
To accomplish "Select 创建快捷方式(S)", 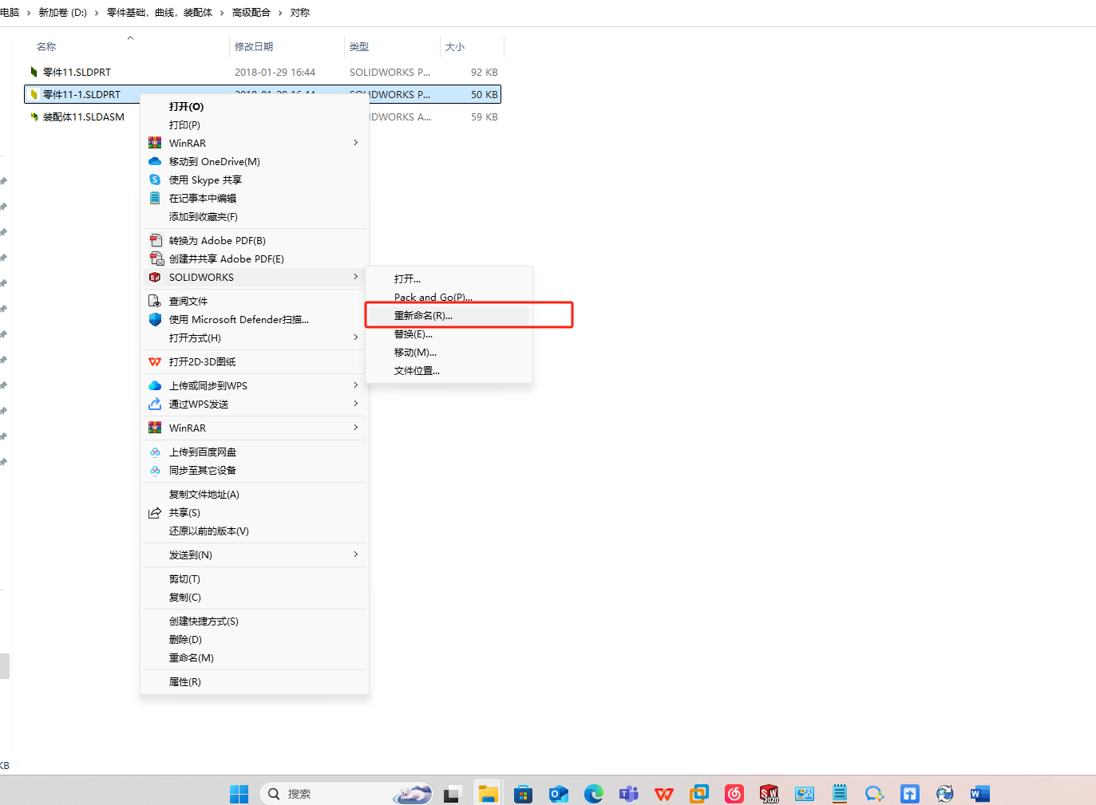I will tap(204, 621).
